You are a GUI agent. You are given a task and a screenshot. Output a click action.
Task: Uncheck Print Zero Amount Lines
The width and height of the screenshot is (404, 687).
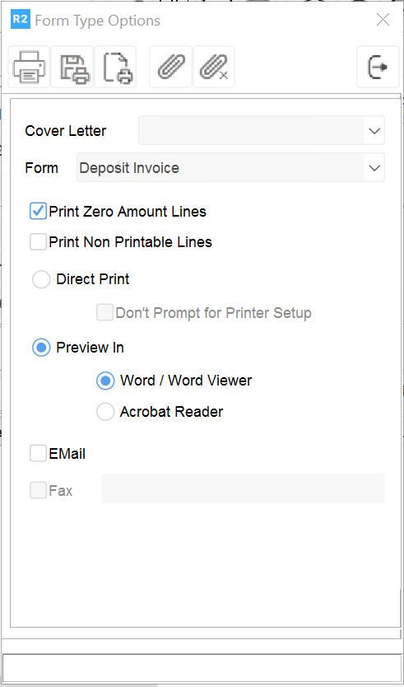click(x=38, y=212)
